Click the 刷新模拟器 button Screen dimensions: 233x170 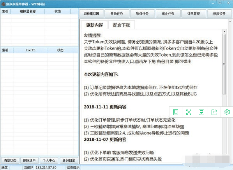[x=92, y=14]
